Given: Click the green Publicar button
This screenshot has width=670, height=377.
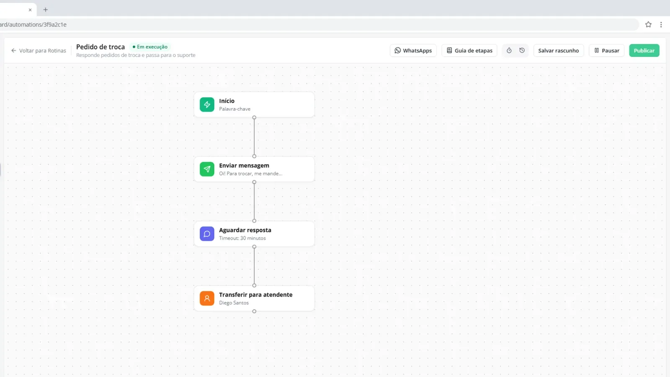Looking at the screenshot, I should coord(644,50).
